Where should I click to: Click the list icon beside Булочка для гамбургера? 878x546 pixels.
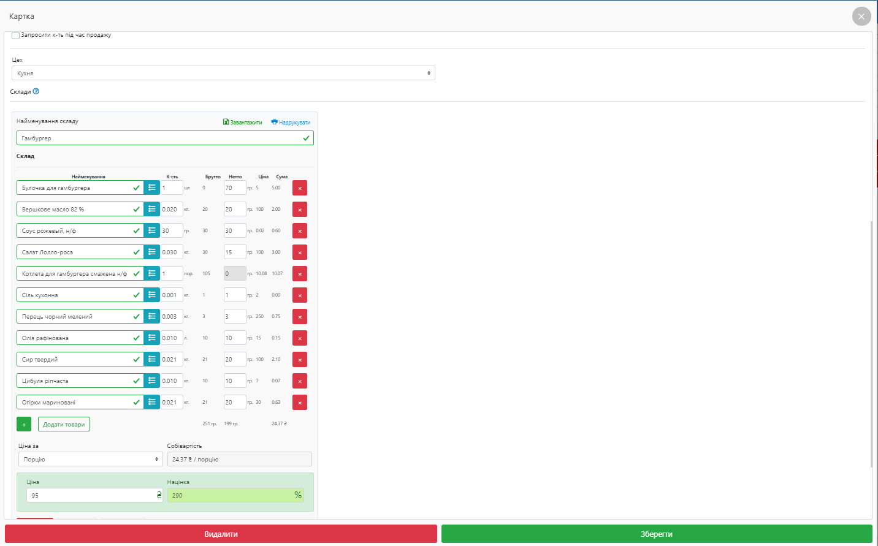151,188
